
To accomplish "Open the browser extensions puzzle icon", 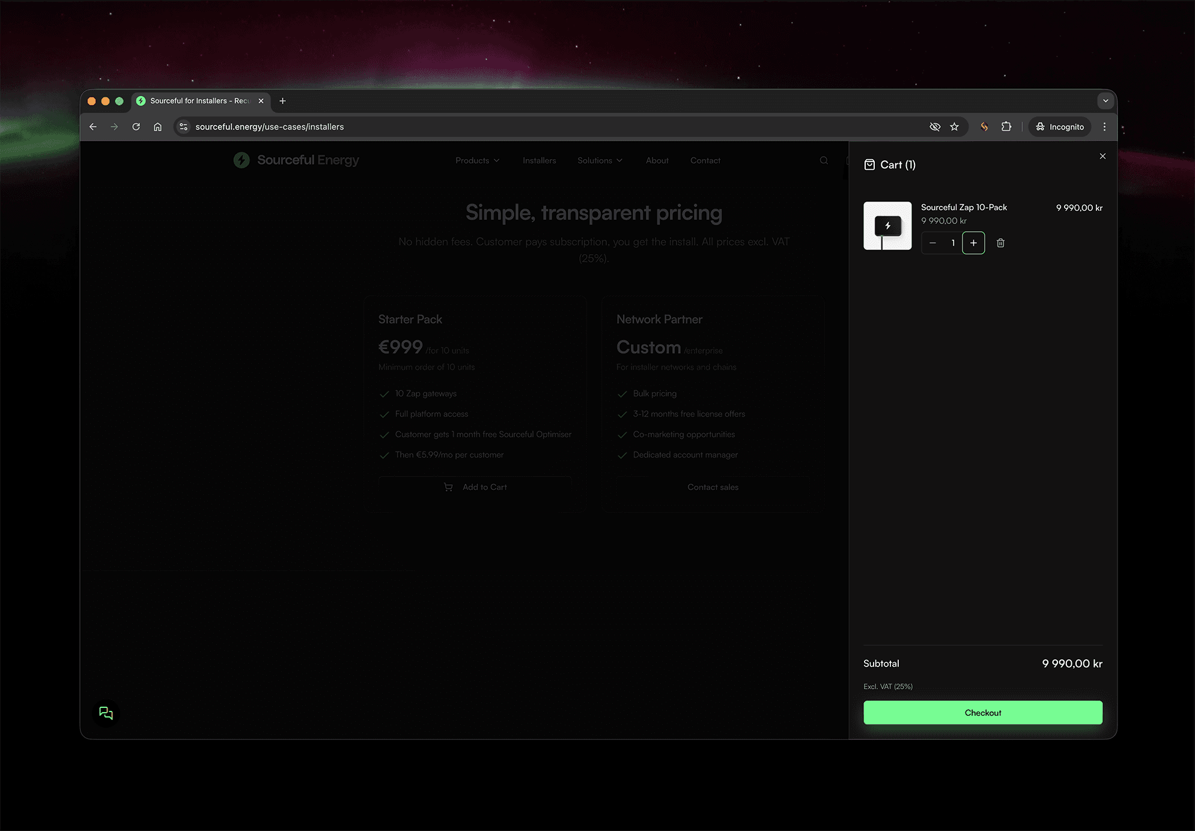I will pyautogui.click(x=1006, y=127).
